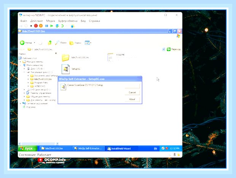The width and height of the screenshot is (236, 178).
Task: Click the lock icon in VM status bar
Action: pos(179,154)
